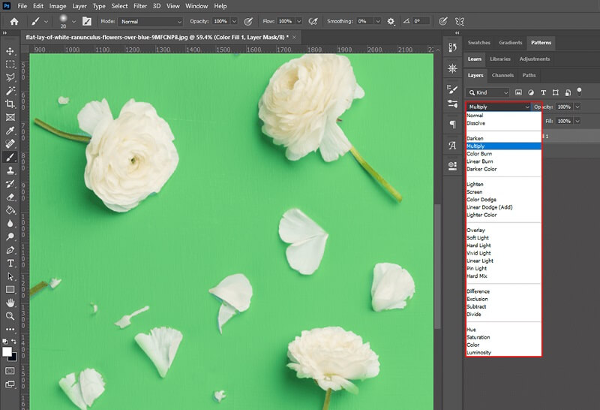Open the Filter menu
This screenshot has width=600, height=410.
(x=140, y=6)
